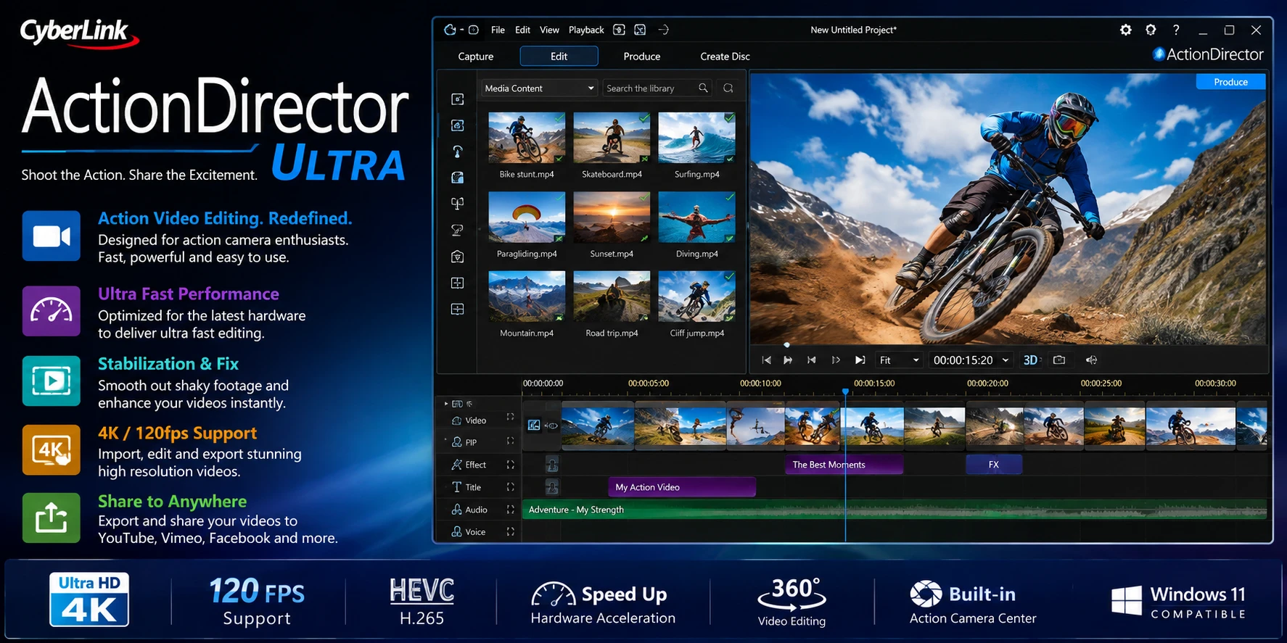Select the FX clip on the Effect track
Screen dimensions: 1287x643
click(x=994, y=465)
